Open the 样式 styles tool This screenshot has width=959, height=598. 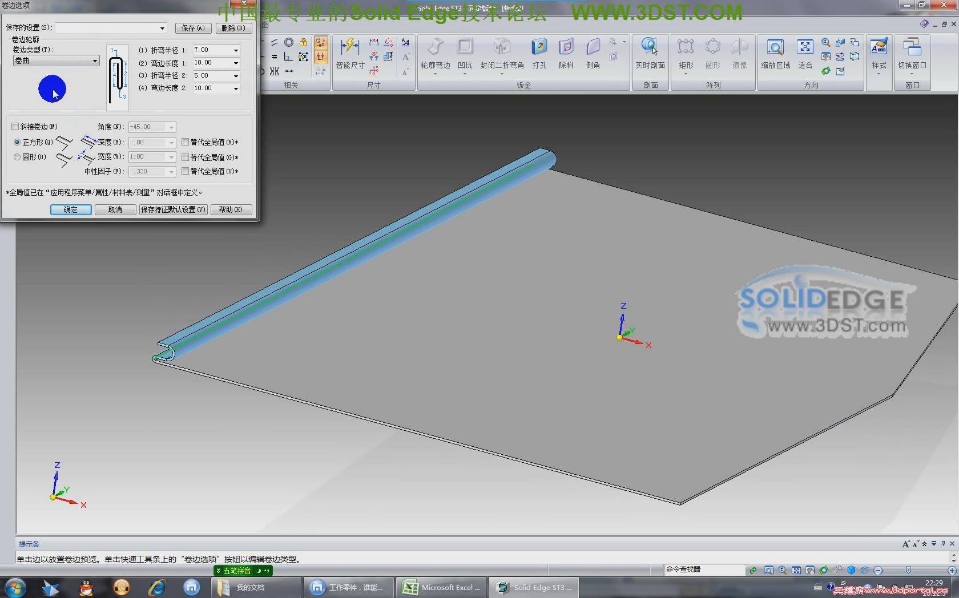(879, 53)
